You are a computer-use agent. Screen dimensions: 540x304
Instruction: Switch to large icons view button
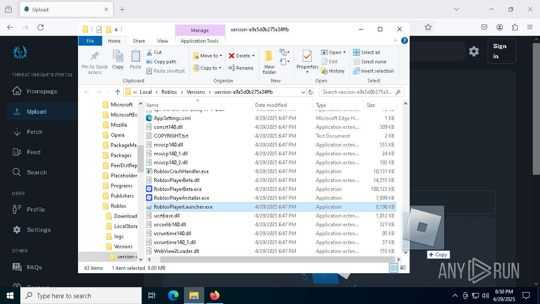pos(403,268)
